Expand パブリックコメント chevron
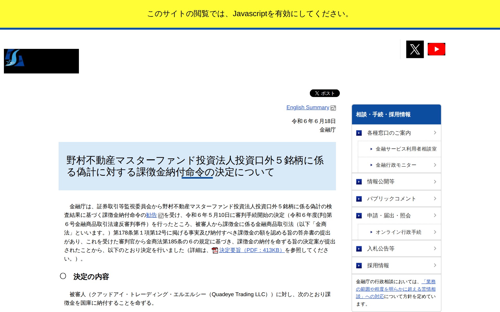This screenshot has width=500, height=312. (x=435, y=199)
